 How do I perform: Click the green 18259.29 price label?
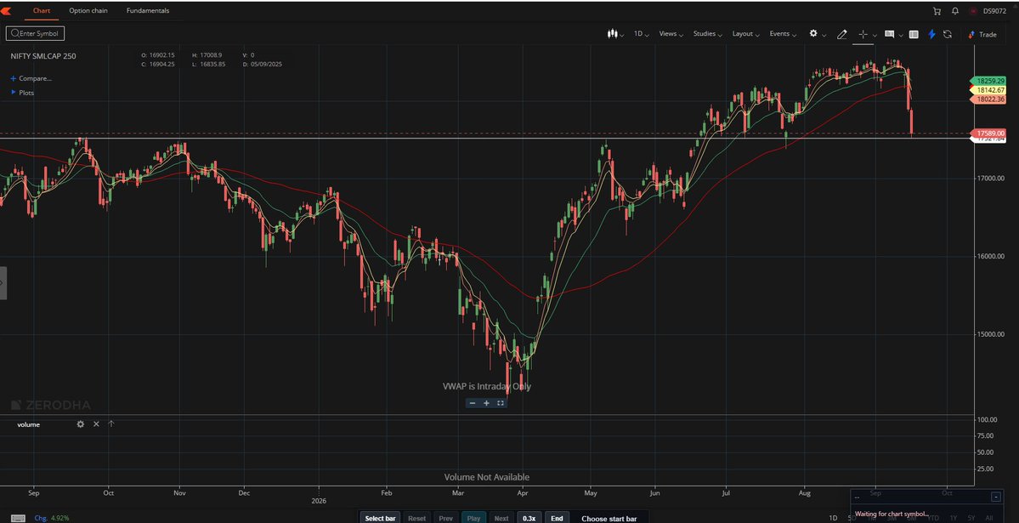(988, 82)
